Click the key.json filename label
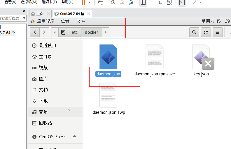Image resolution: width=231 pixels, height=149 pixels. tap(201, 74)
